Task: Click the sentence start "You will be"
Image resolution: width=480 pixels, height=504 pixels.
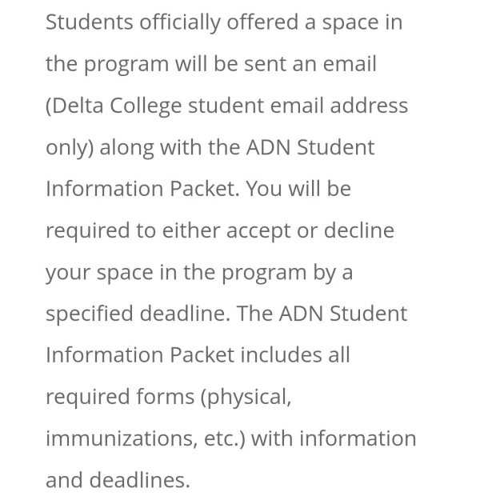Action: coord(298,189)
